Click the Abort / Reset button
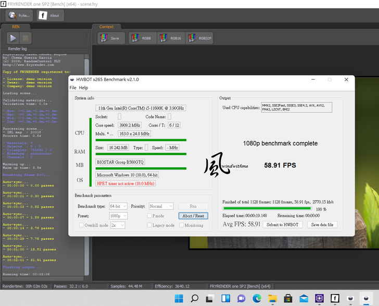Image resolution: width=379 pixels, height=306 pixels. (x=193, y=216)
